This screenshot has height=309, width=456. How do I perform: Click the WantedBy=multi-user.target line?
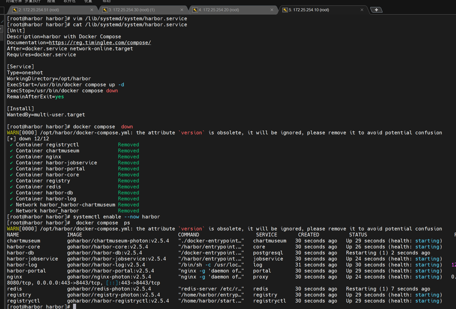coord(46,115)
